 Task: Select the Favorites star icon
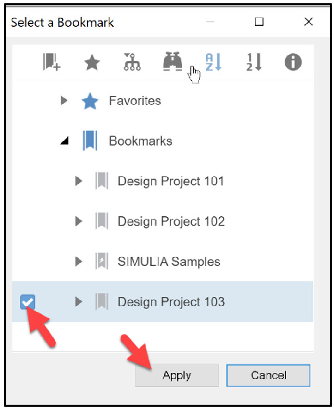click(91, 62)
